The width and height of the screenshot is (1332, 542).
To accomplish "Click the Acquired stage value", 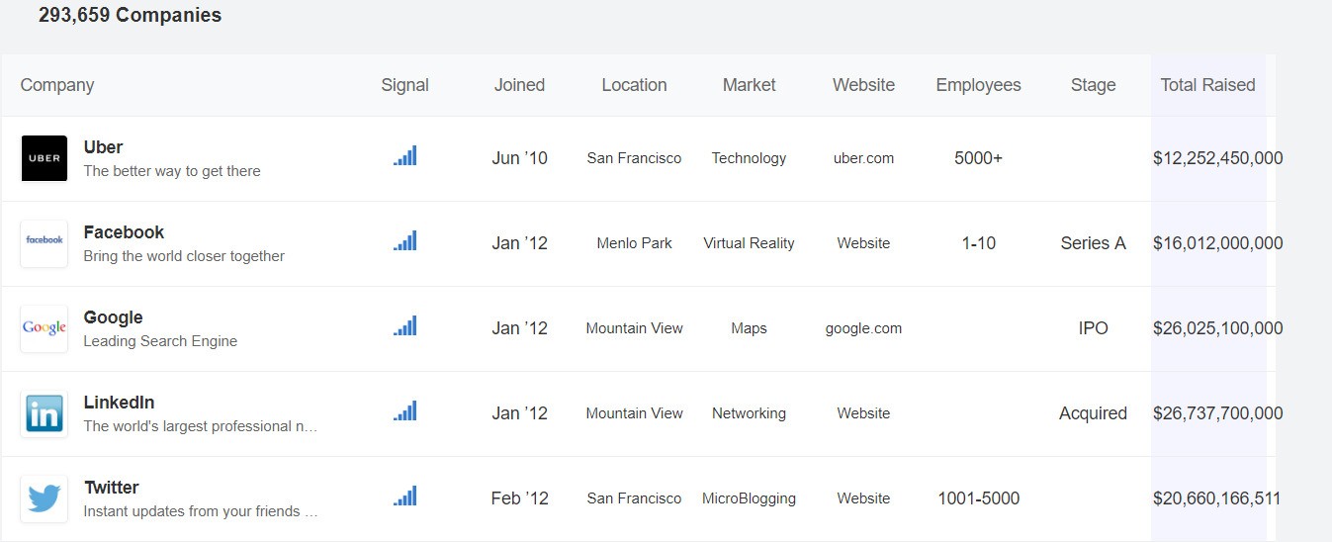I will 1094,413.
